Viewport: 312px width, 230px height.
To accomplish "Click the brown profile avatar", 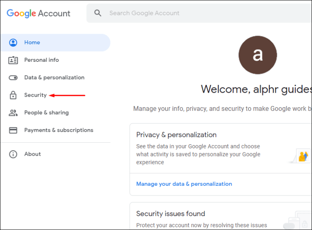I will click(x=258, y=55).
